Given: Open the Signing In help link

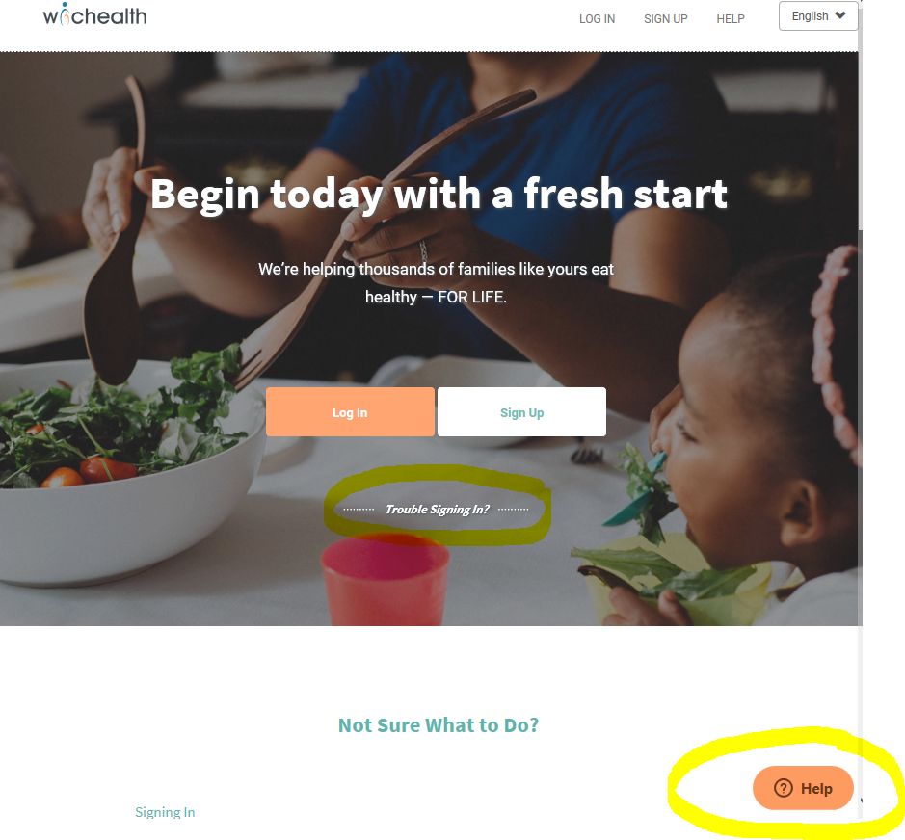Looking at the screenshot, I should [165, 812].
